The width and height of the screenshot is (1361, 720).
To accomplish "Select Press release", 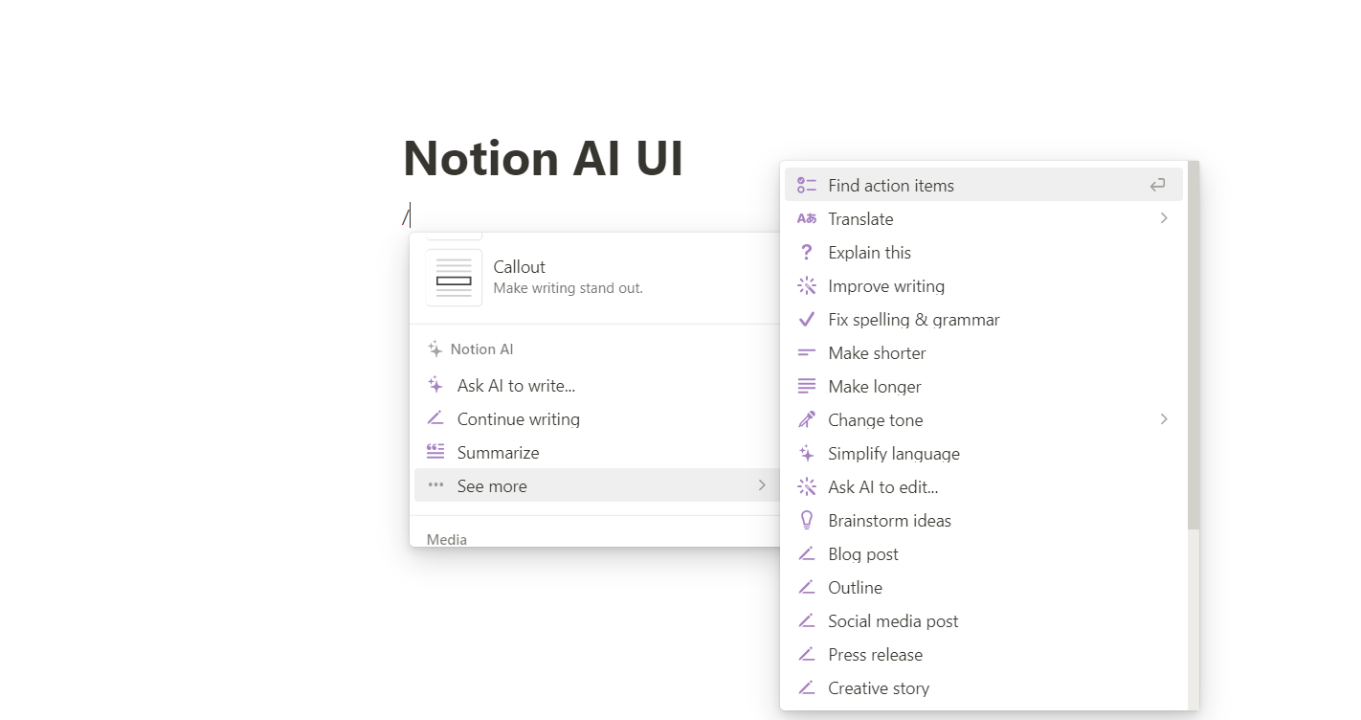I will pos(984,655).
